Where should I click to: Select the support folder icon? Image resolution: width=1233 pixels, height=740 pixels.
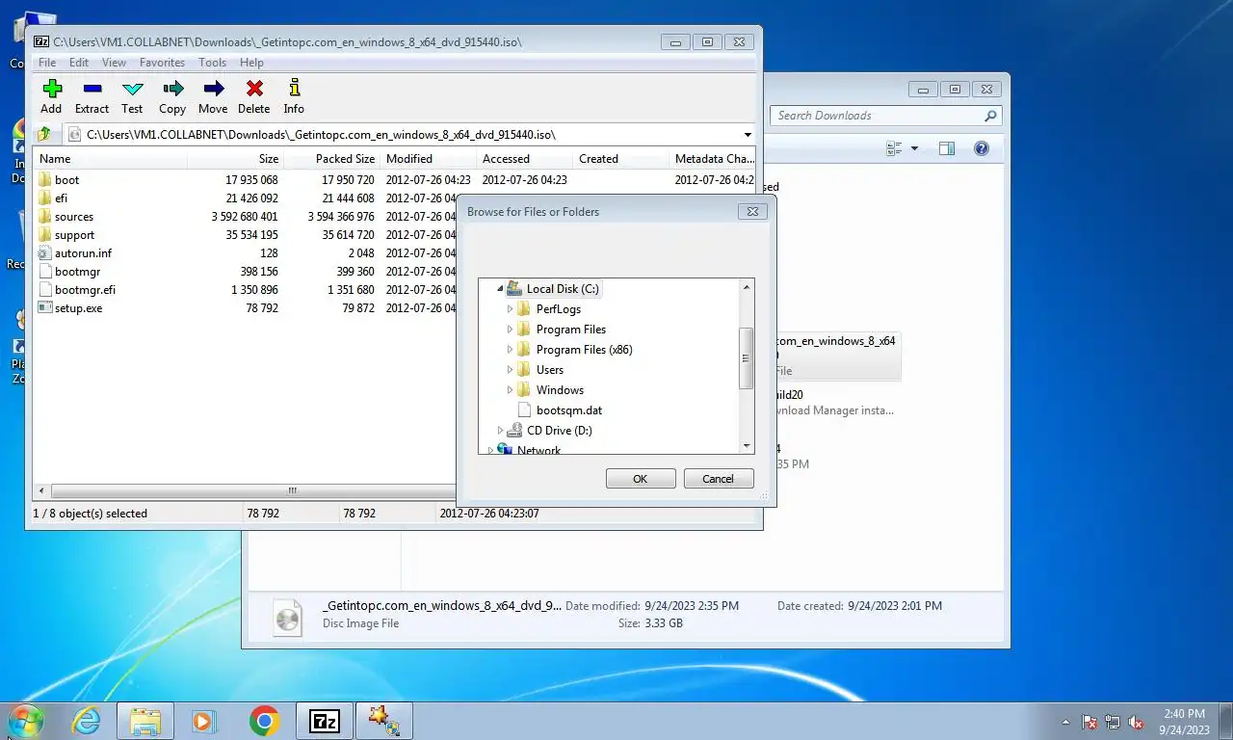[44, 234]
